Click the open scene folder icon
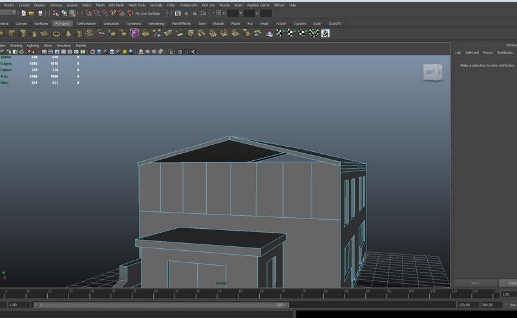The height and width of the screenshot is (318, 517). click(x=32, y=13)
